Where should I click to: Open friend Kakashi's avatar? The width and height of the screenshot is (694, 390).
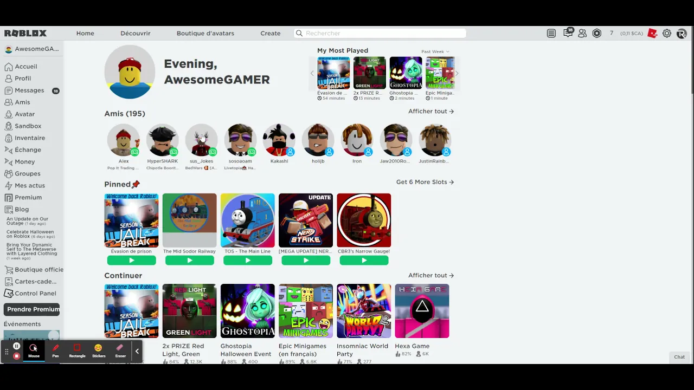(279, 140)
